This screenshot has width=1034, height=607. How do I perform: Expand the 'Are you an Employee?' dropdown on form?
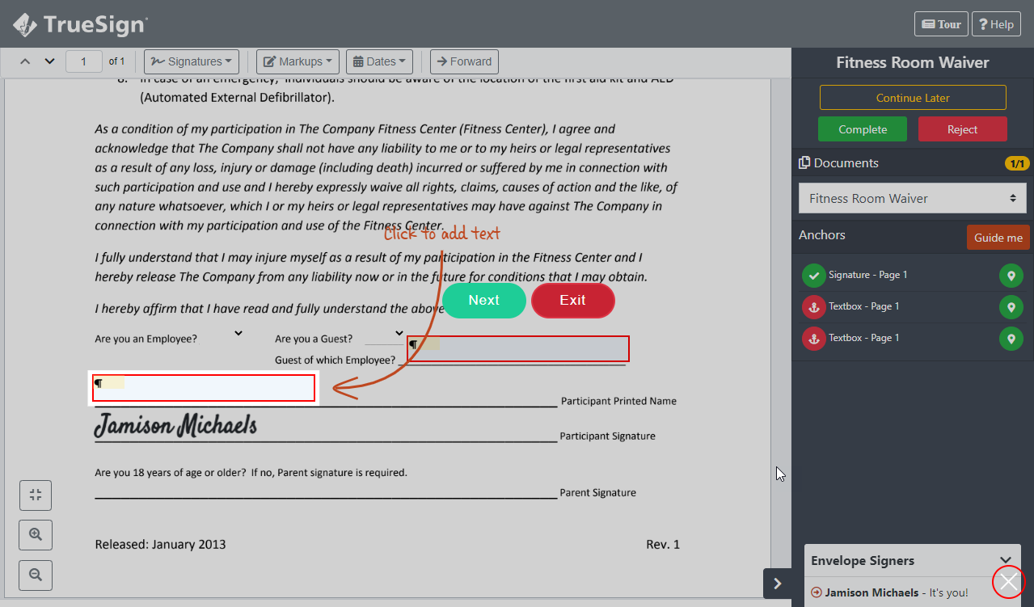tap(238, 332)
